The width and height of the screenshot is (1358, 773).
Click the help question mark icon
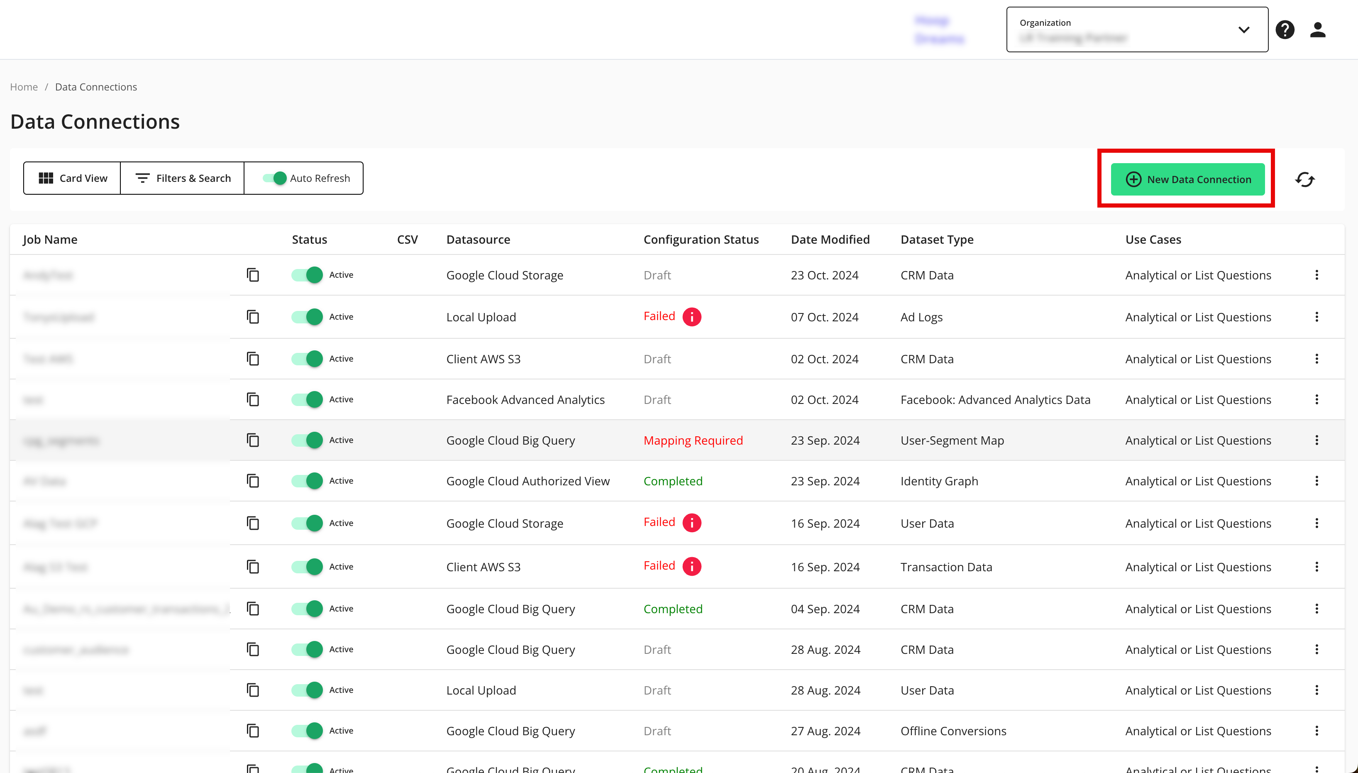click(x=1285, y=30)
